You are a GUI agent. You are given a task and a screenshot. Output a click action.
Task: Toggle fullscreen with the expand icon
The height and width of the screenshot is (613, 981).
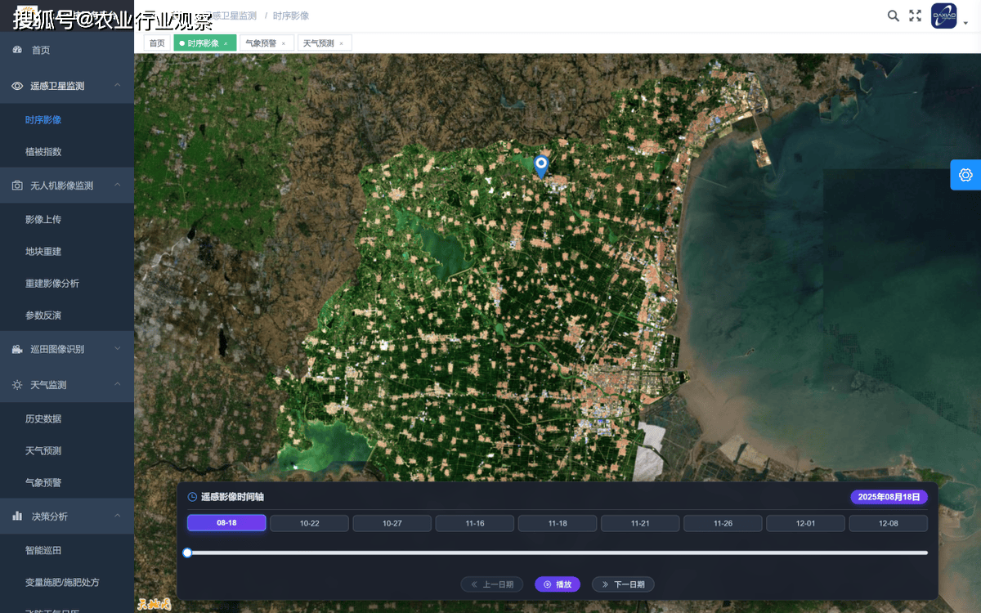916,16
